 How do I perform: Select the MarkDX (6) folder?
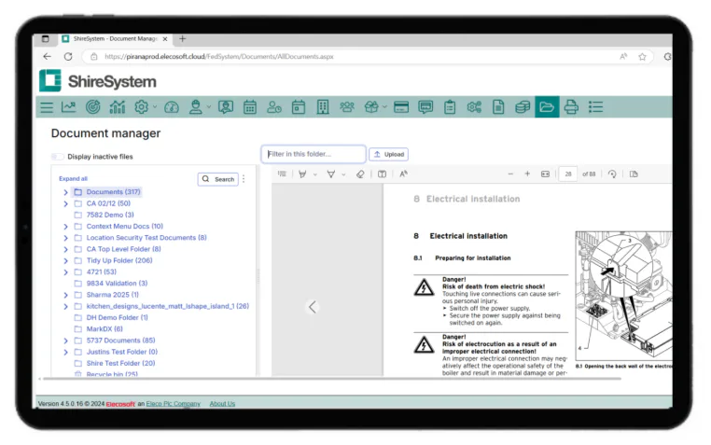(x=105, y=329)
